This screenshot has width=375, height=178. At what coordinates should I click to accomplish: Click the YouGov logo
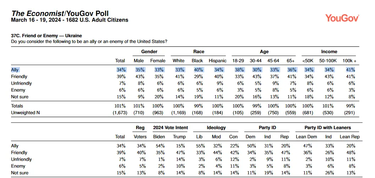click(342, 18)
